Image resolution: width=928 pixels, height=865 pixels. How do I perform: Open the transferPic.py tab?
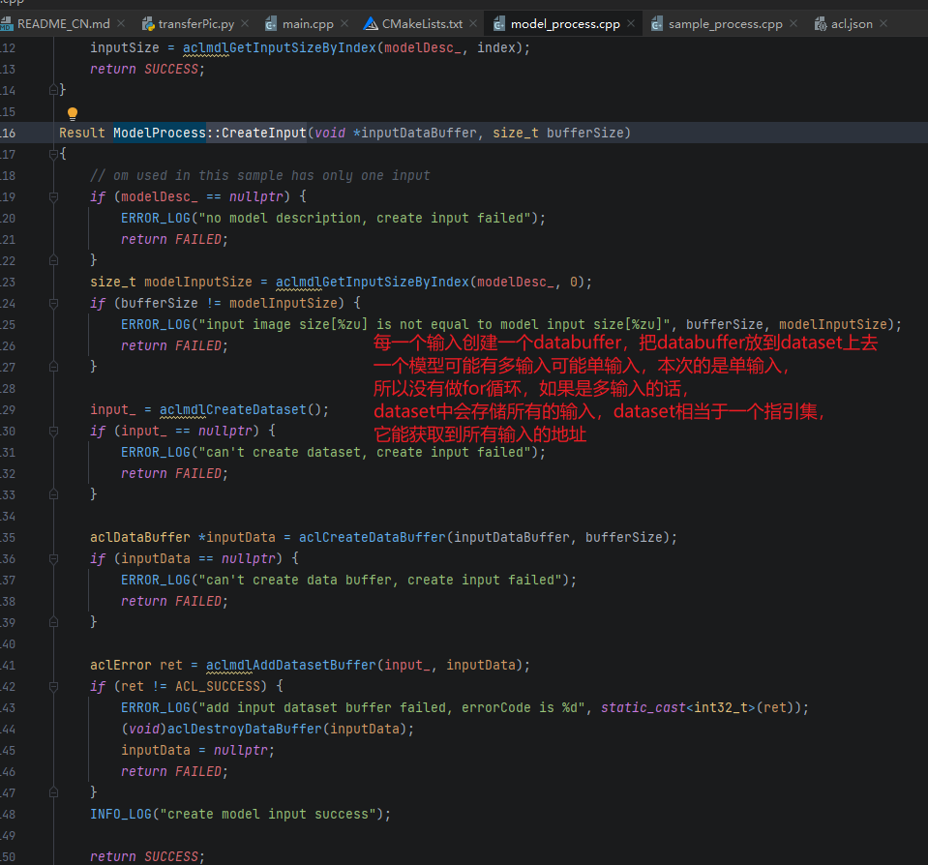[195, 23]
